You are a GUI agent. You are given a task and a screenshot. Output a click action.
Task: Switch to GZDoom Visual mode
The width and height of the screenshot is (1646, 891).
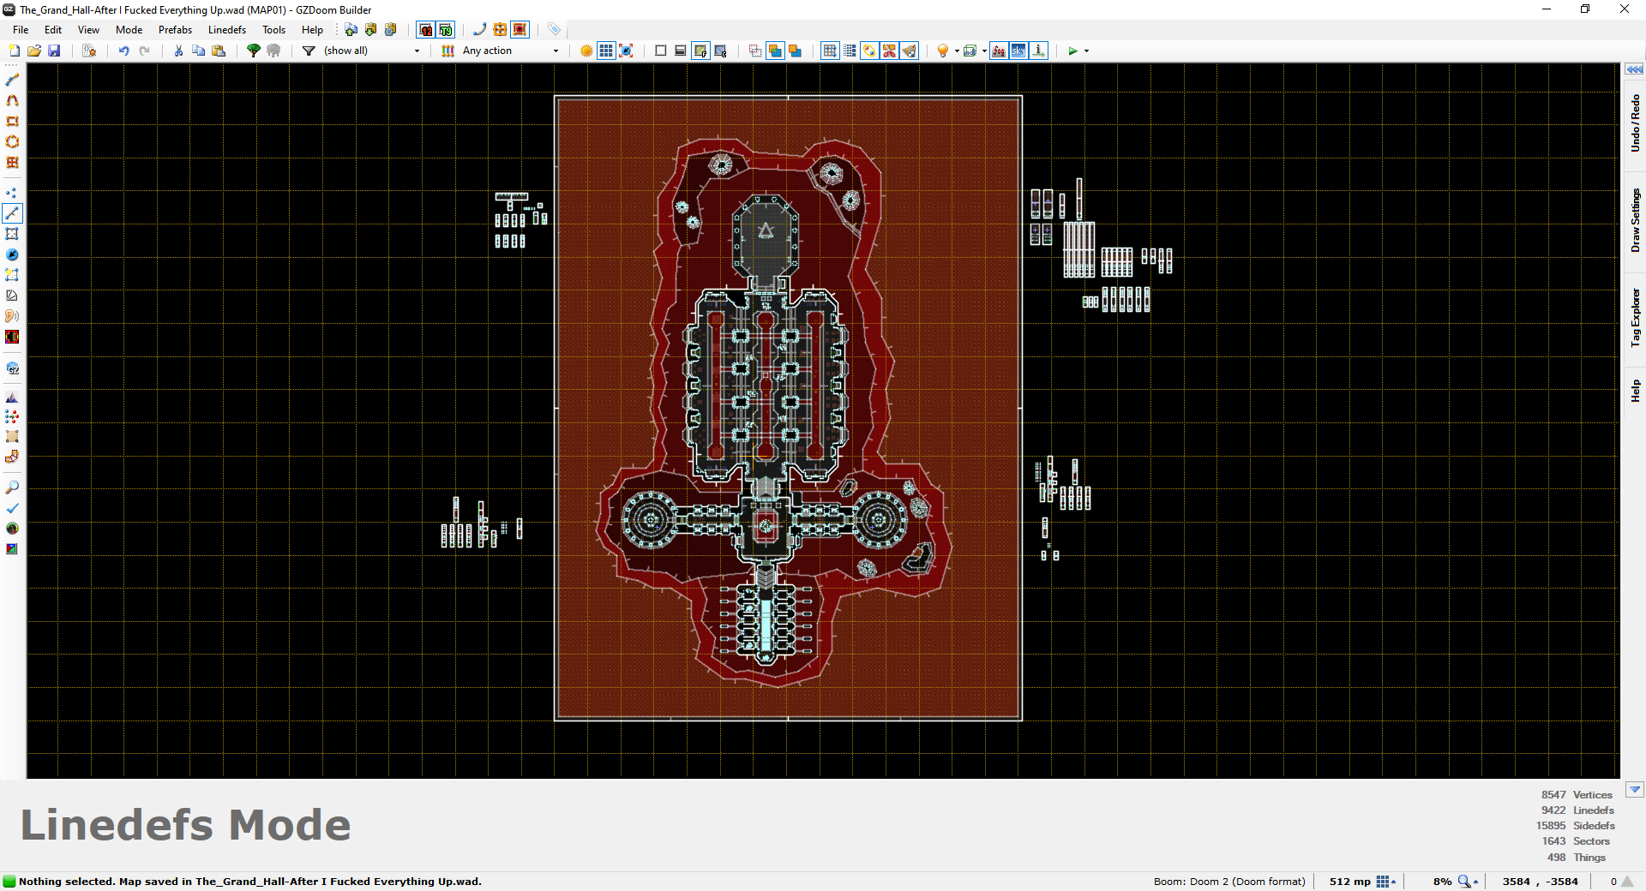coord(12,368)
